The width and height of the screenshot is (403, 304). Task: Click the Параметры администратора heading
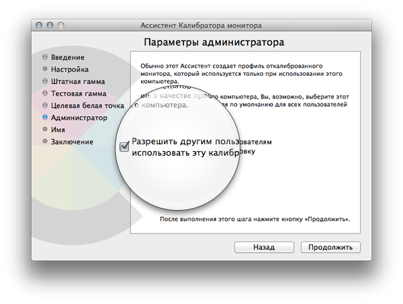[x=214, y=42]
